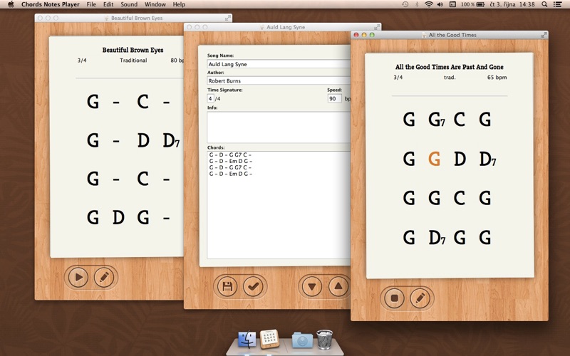Open the Window menu

(155, 4)
